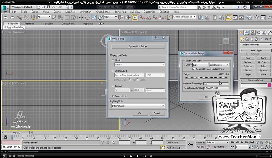This screenshot has width=272, height=158.
Task: Select the US Standard radio button
Action: pos(113,71)
